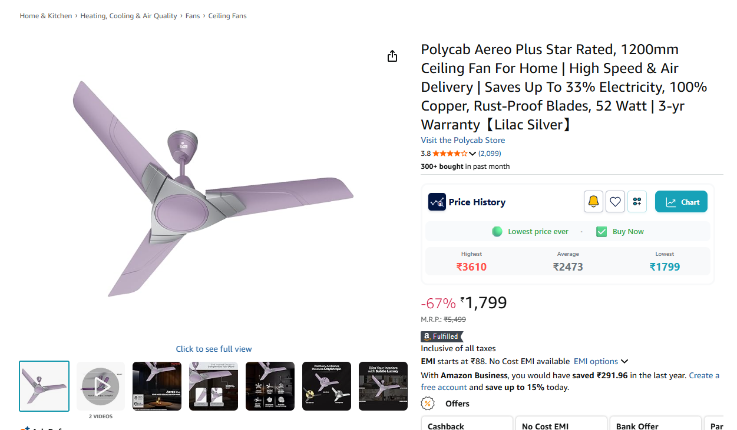Screen dimensions: 737x430
Task: Click the Amazon Fulfilled badge
Action: pyautogui.click(x=442, y=336)
